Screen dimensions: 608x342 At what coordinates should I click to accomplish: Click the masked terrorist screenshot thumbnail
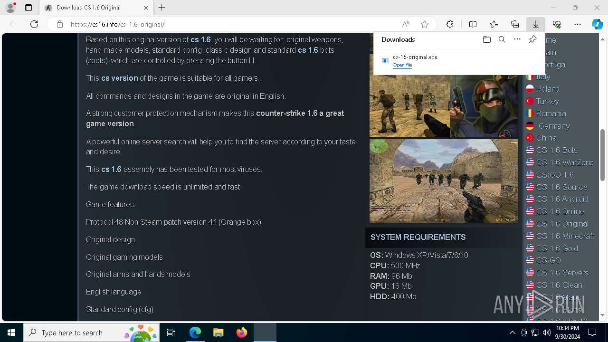coord(484,106)
